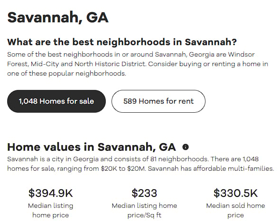This screenshot has width=280, height=224.
Task: Click the $233 price per square foot value
Action: pos(144,193)
